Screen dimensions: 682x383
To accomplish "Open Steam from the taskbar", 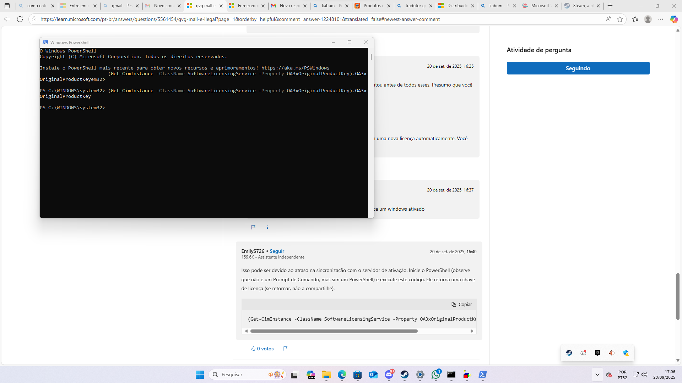I will [x=405, y=374].
